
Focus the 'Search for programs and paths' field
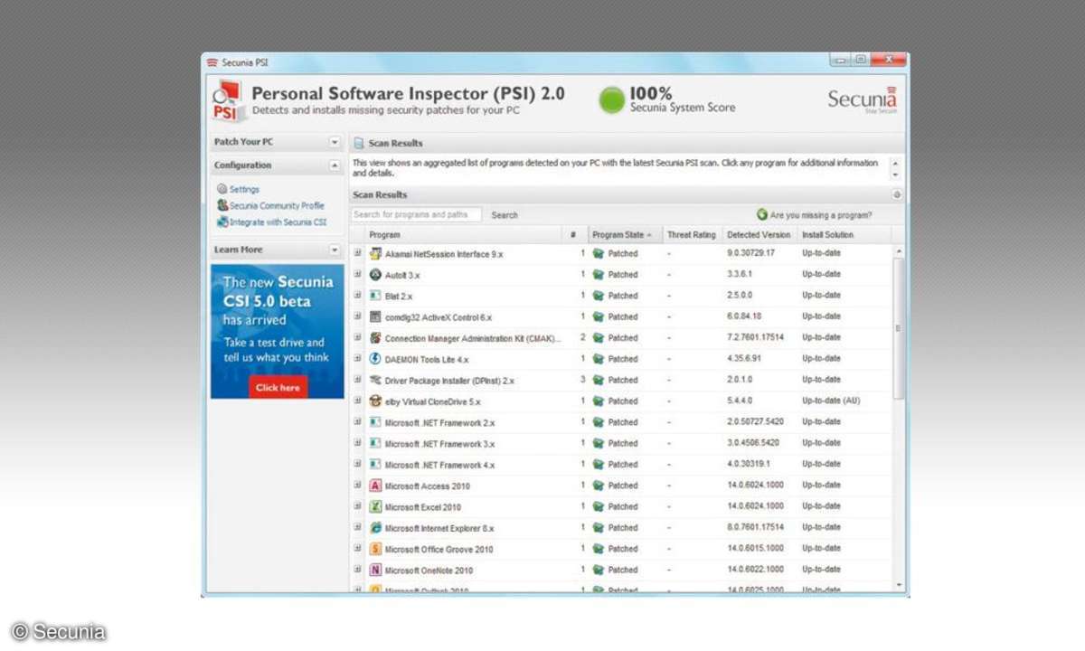click(x=416, y=215)
